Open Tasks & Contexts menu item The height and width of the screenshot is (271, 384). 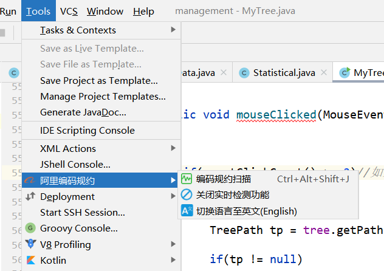point(101,30)
